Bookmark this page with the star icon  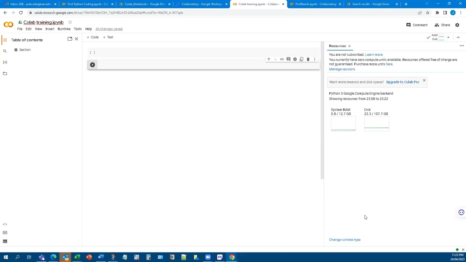(x=427, y=12)
